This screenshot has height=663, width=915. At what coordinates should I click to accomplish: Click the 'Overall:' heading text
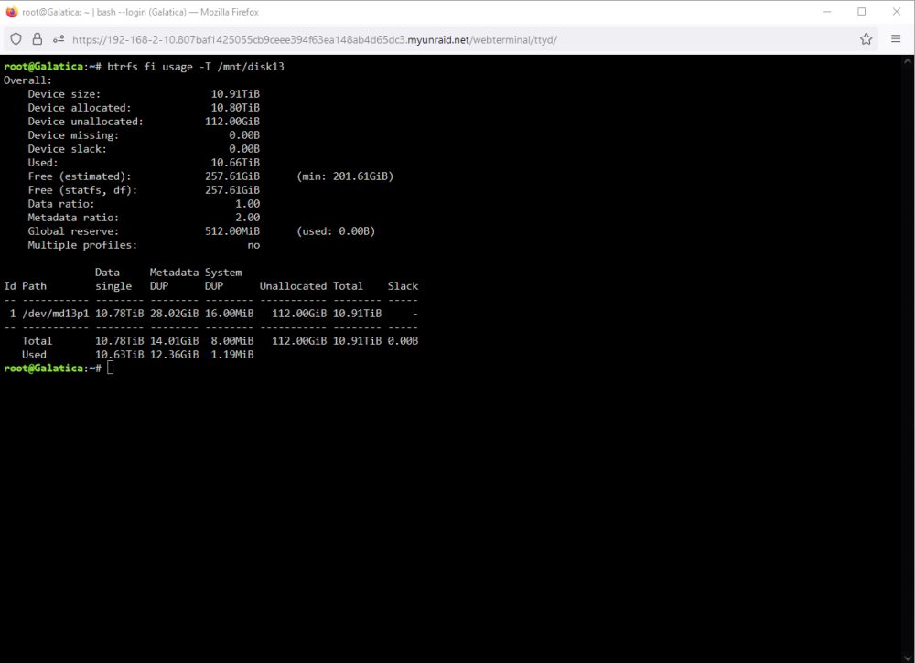pyautogui.click(x=27, y=80)
